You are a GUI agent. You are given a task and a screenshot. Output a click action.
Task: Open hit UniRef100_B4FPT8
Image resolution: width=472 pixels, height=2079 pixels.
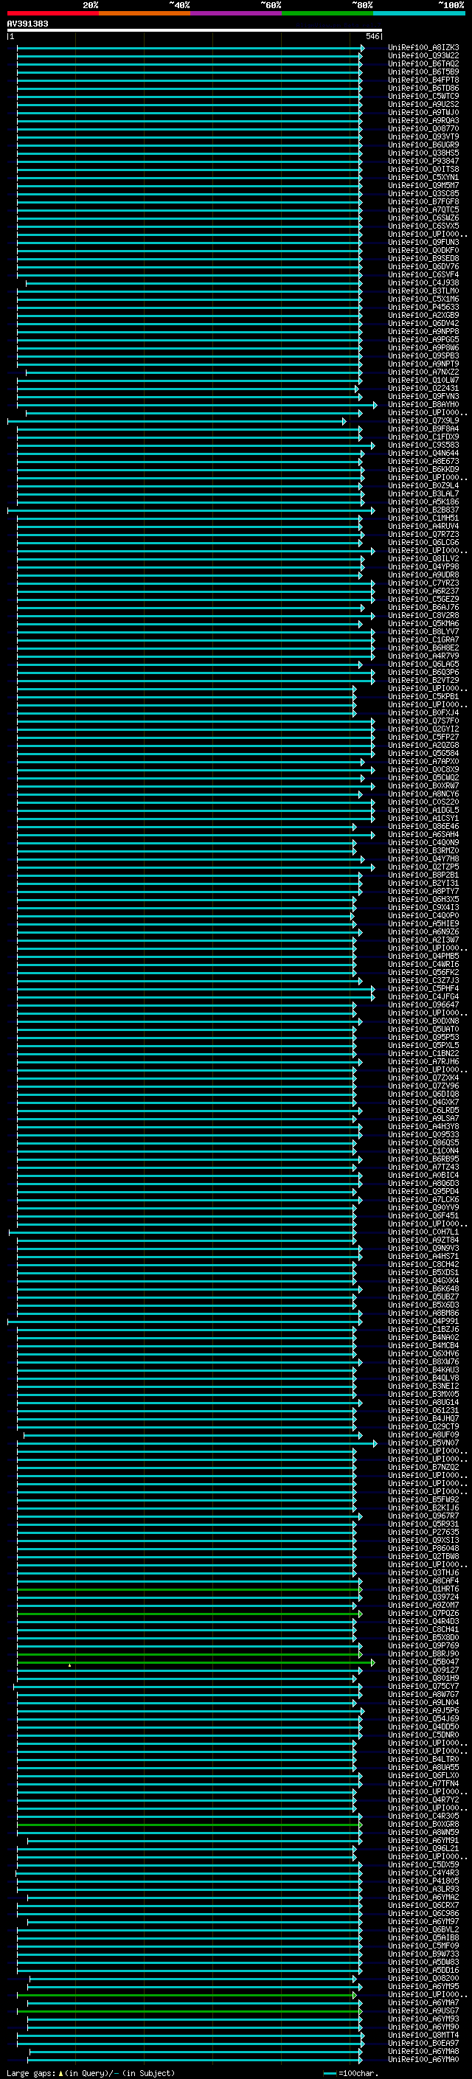click(423, 80)
